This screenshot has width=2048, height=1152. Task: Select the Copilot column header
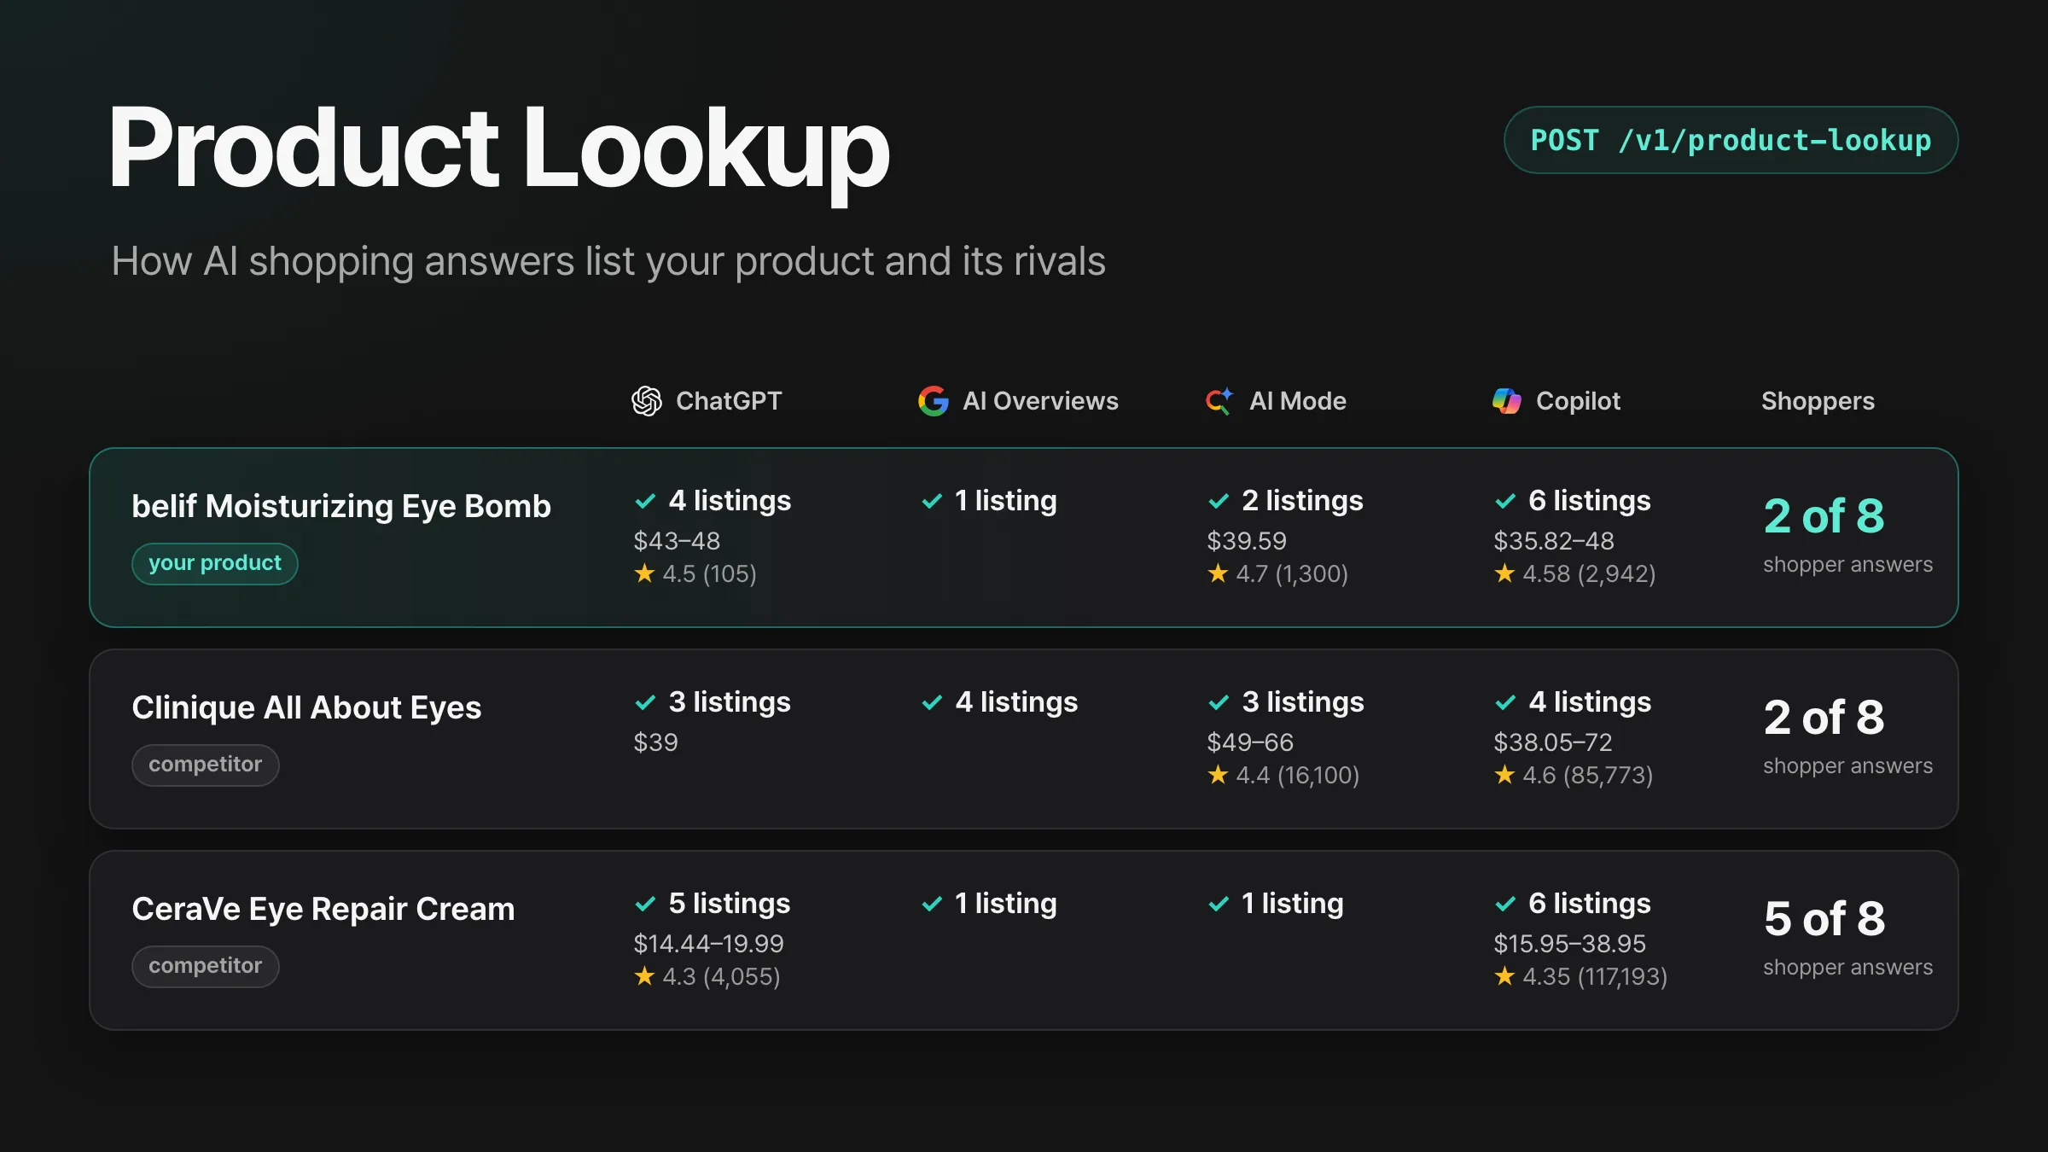(1556, 401)
